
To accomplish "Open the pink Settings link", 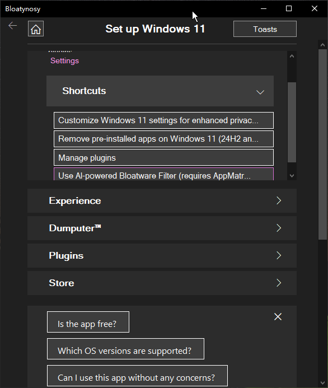I will coord(64,60).
